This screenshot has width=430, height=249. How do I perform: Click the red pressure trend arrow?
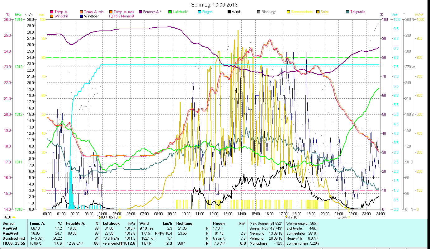tap(121, 243)
